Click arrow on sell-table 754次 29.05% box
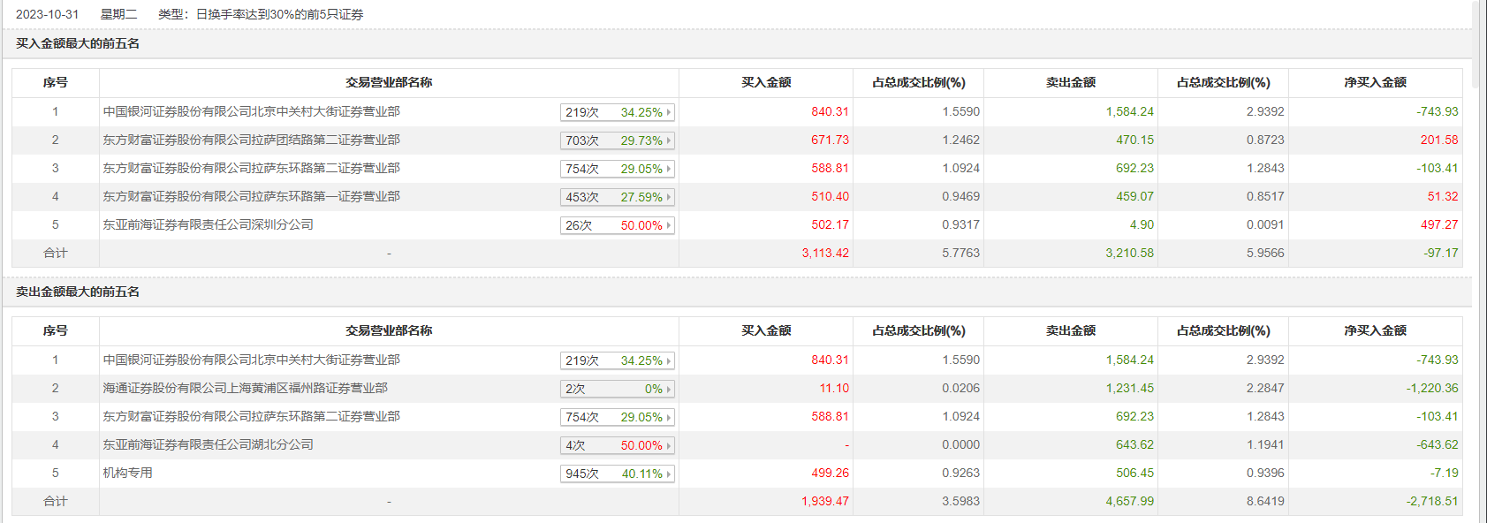This screenshot has width=1487, height=523. [669, 417]
